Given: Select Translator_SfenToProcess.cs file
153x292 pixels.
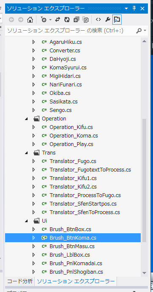Looking at the screenshot, I should click(x=85, y=212).
